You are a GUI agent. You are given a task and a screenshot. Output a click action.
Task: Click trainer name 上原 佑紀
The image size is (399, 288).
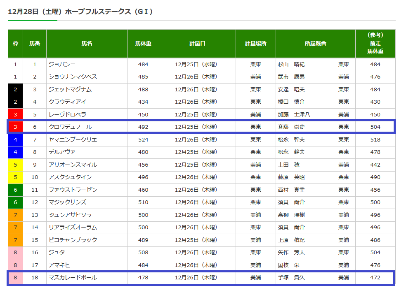[291, 240]
